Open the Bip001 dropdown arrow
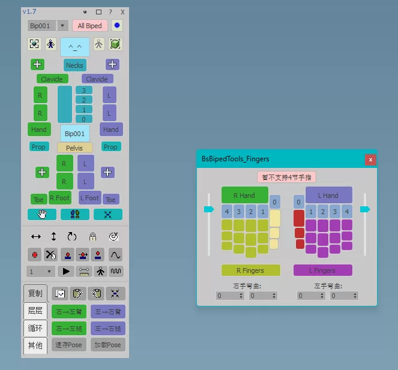 tap(62, 26)
